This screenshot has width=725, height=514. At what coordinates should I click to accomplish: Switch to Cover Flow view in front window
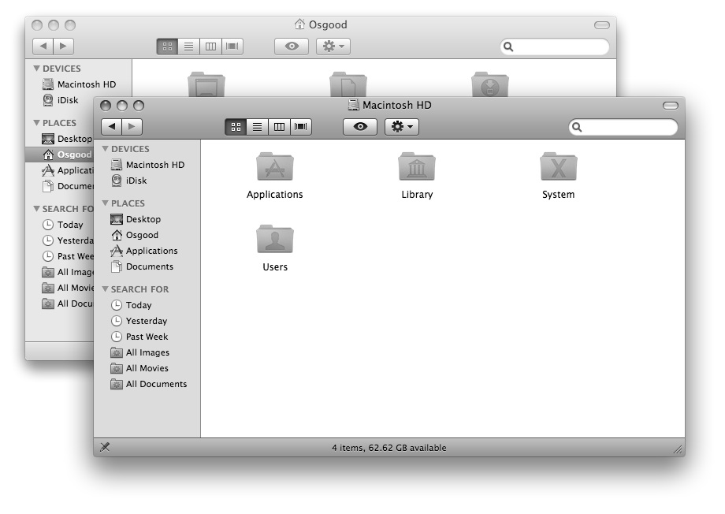pos(301,127)
